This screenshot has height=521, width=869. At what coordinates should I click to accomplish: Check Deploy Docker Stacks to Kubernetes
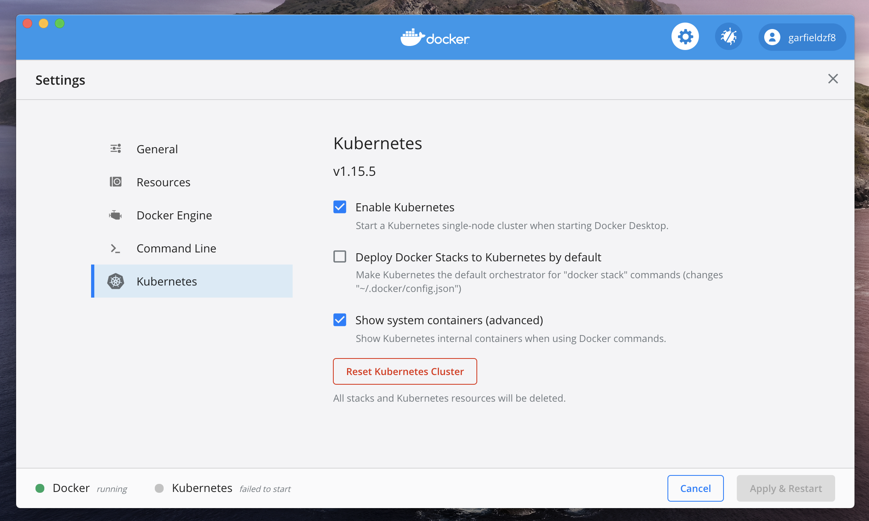point(340,256)
